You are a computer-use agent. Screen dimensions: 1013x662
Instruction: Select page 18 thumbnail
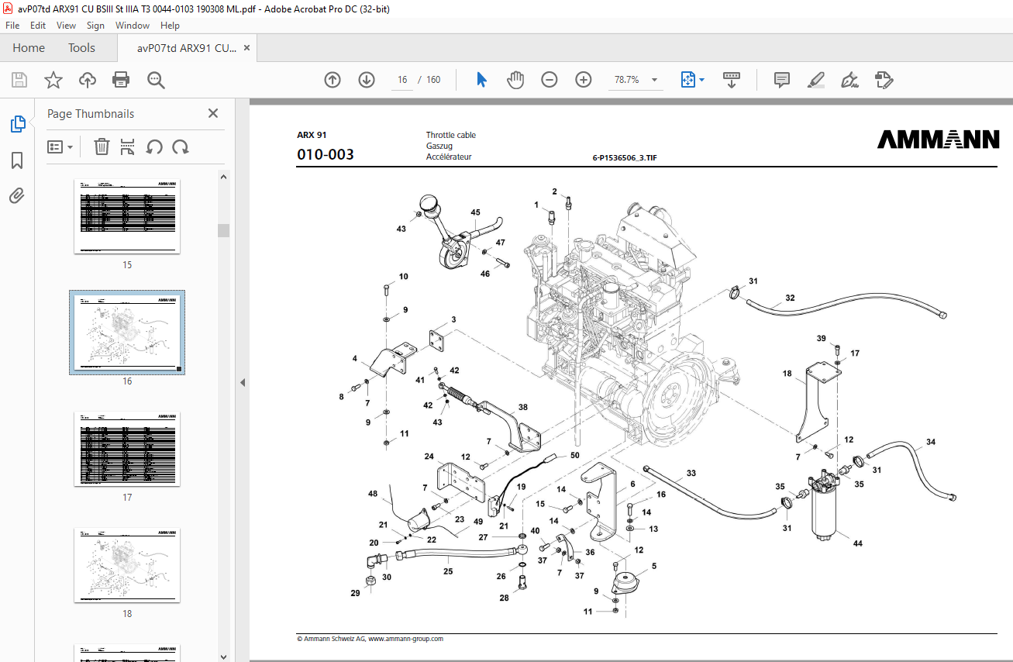click(x=127, y=565)
